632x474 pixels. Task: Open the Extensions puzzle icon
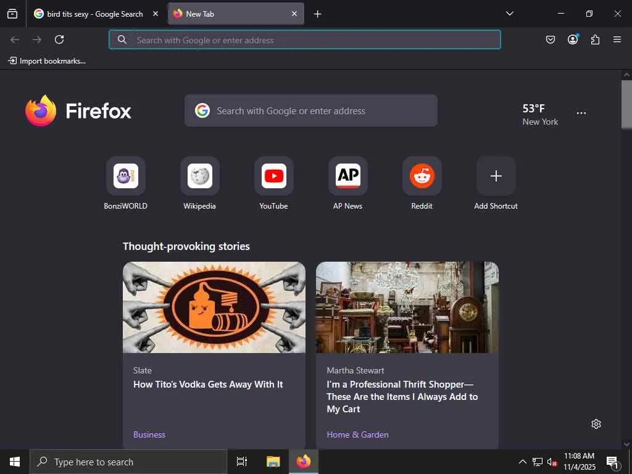[x=595, y=39]
